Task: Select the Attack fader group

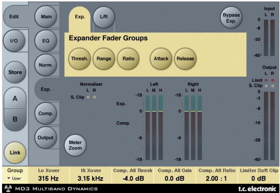Action: click(x=161, y=59)
